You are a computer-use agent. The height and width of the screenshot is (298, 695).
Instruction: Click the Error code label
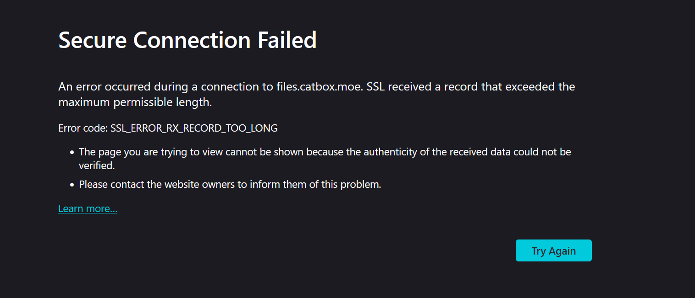click(83, 128)
